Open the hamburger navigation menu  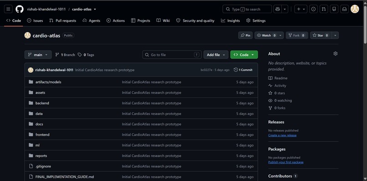click(x=8, y=9)
